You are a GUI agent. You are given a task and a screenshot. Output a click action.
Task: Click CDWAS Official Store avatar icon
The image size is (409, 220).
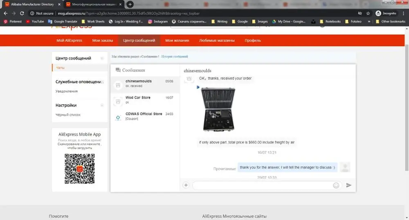pyautogui.click(x=118, y=117)
